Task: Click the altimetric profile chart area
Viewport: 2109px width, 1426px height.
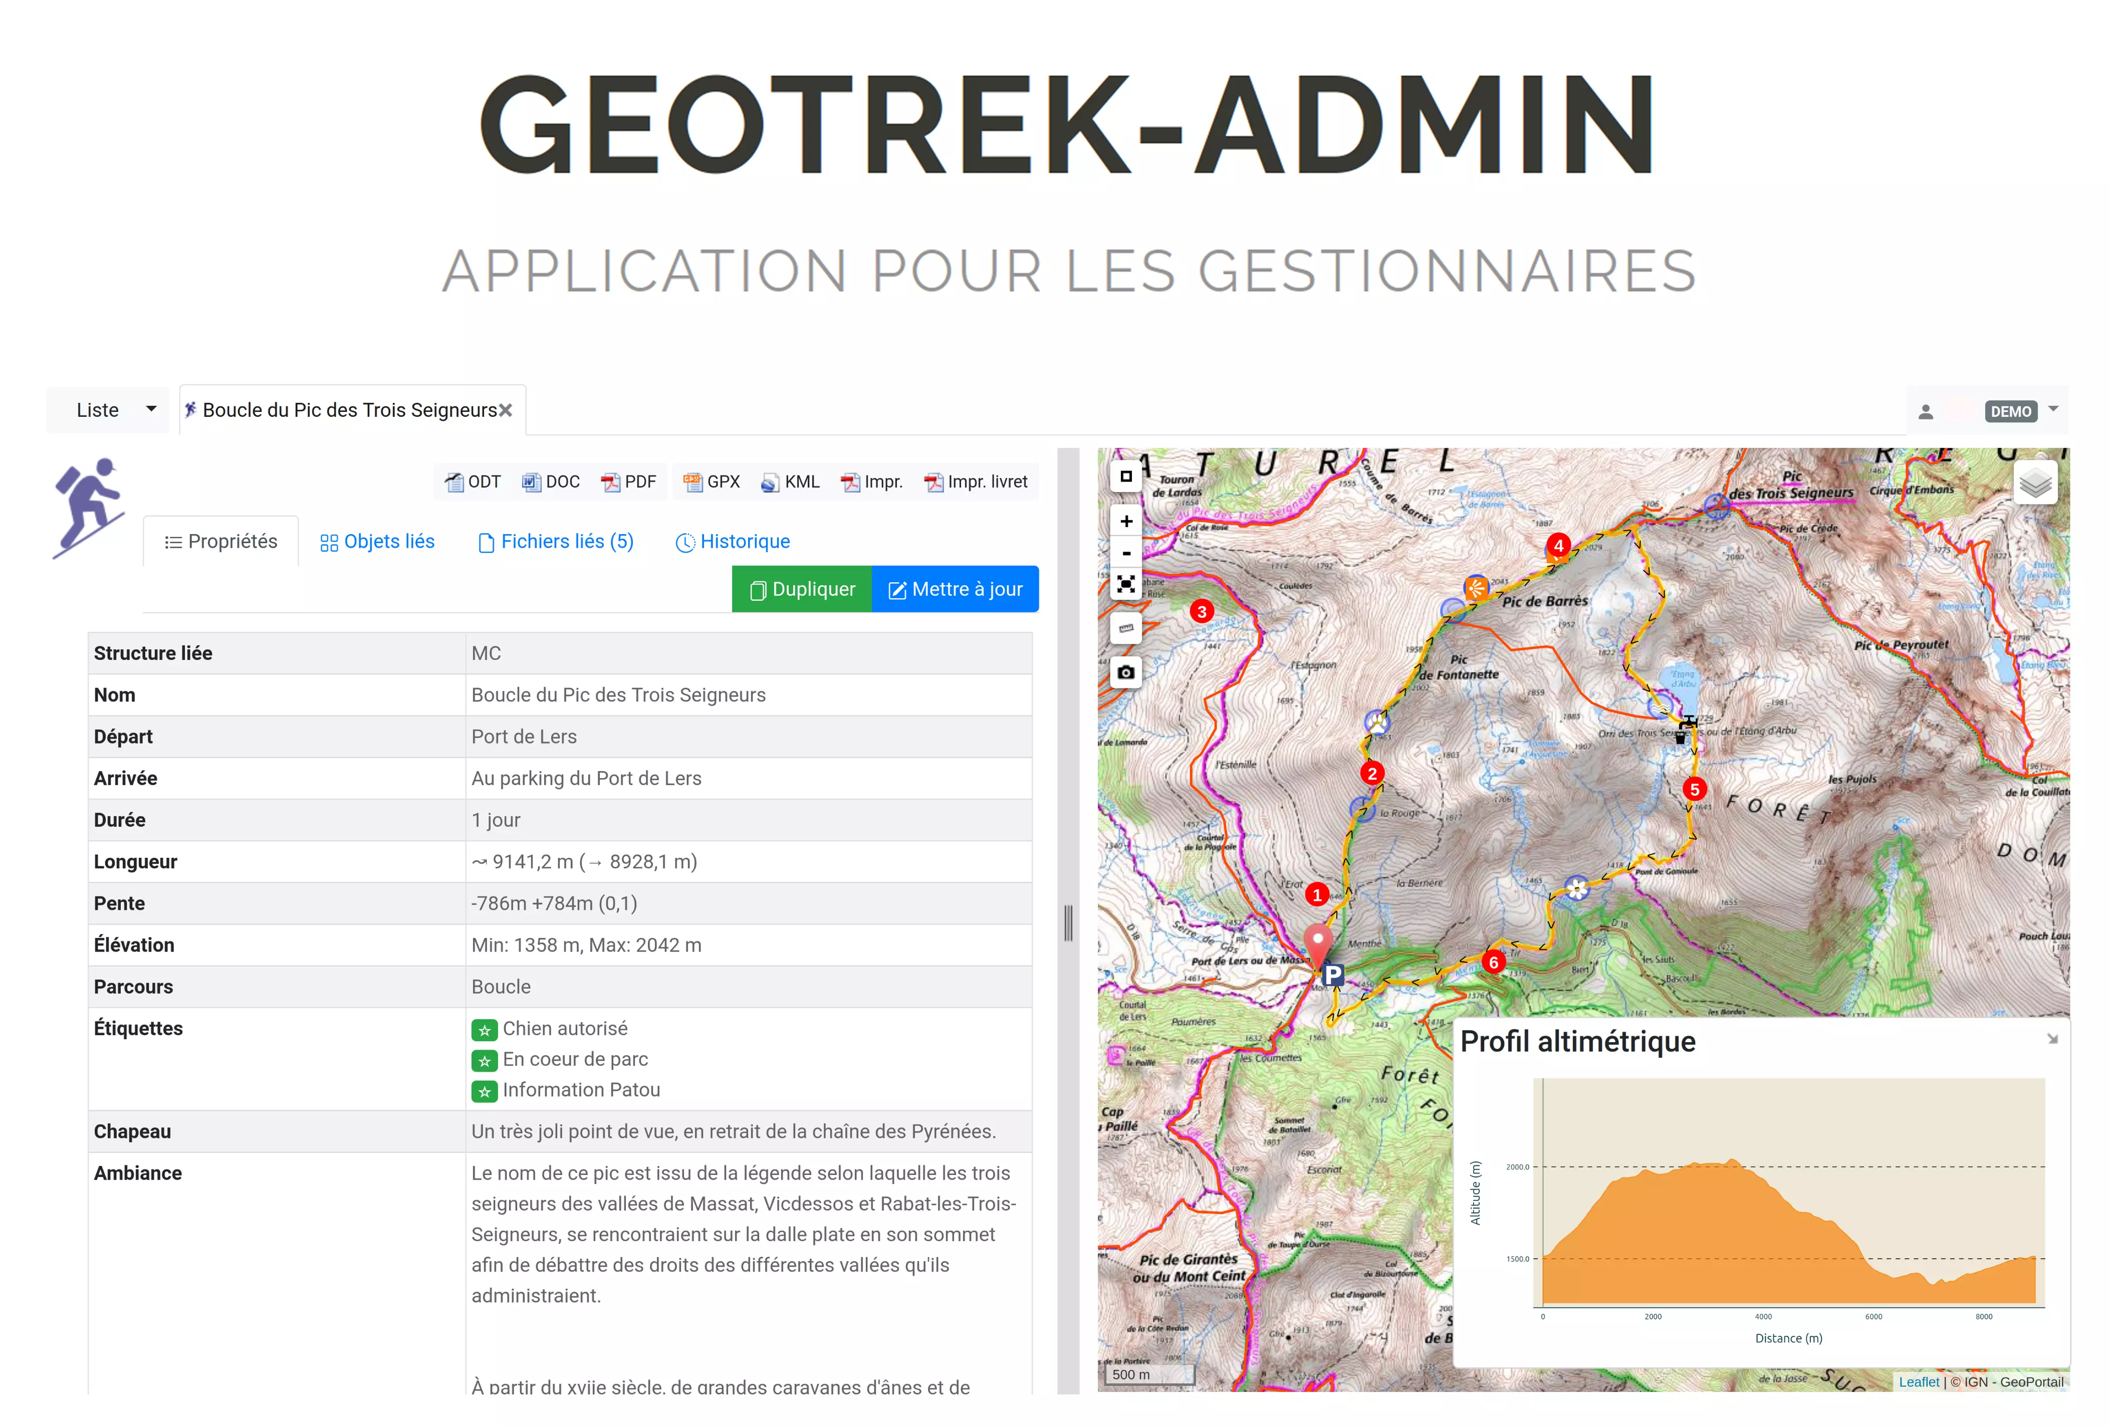Action: coord(1788,1192)
